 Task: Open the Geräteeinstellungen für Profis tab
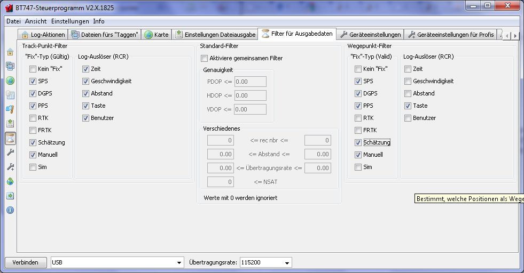[450, 35]
